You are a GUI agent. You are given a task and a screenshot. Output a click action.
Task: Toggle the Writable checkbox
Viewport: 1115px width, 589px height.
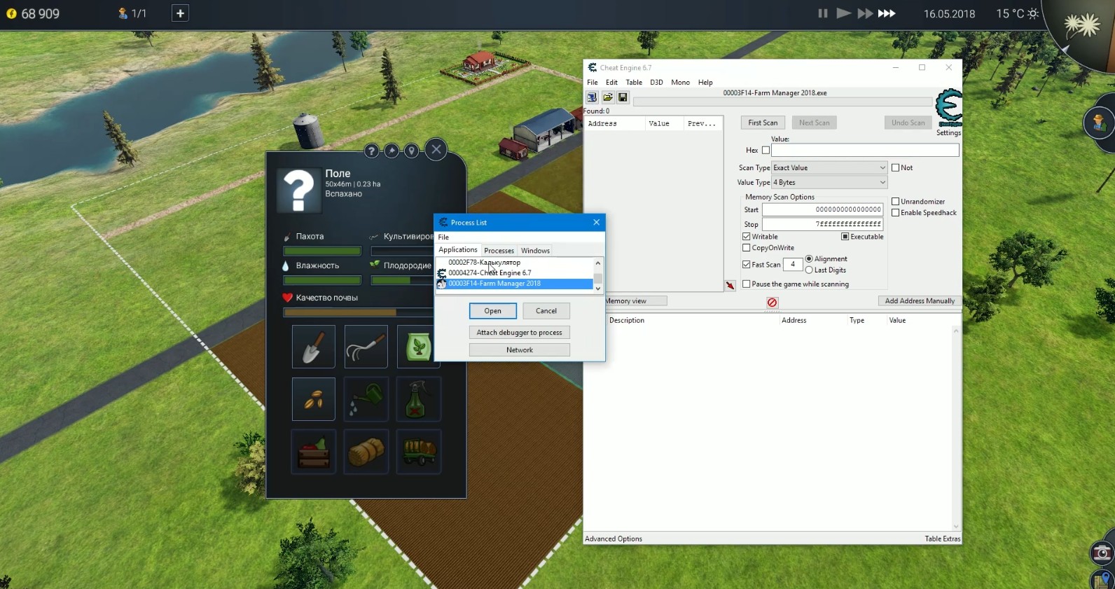(746, 237)
